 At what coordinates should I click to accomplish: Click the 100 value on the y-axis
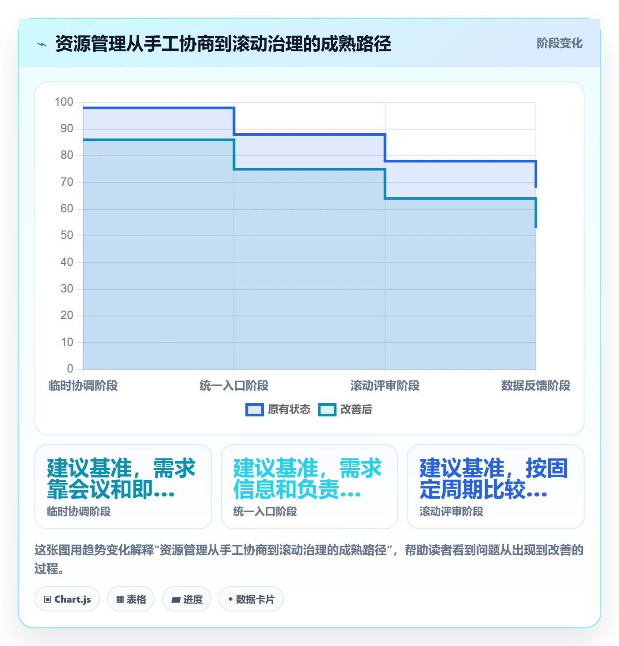pyautogui.click(x=64, y=102)
